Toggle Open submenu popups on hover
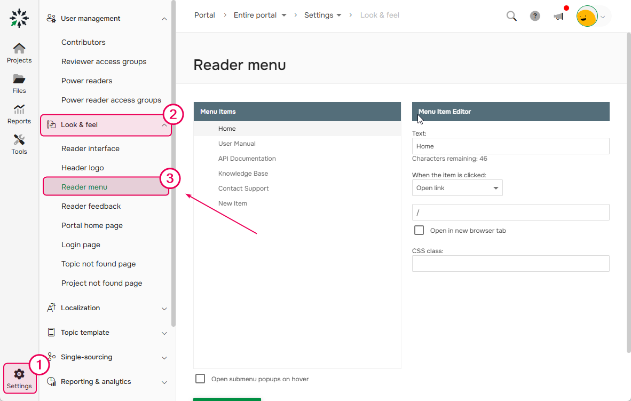This screenshot has width=631, height=401. (200, 379)
